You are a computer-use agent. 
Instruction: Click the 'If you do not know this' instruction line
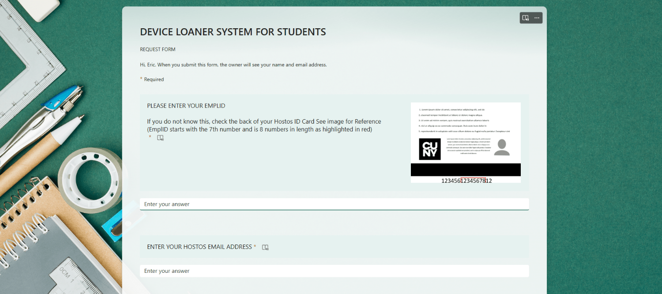(x=264, y=121)
